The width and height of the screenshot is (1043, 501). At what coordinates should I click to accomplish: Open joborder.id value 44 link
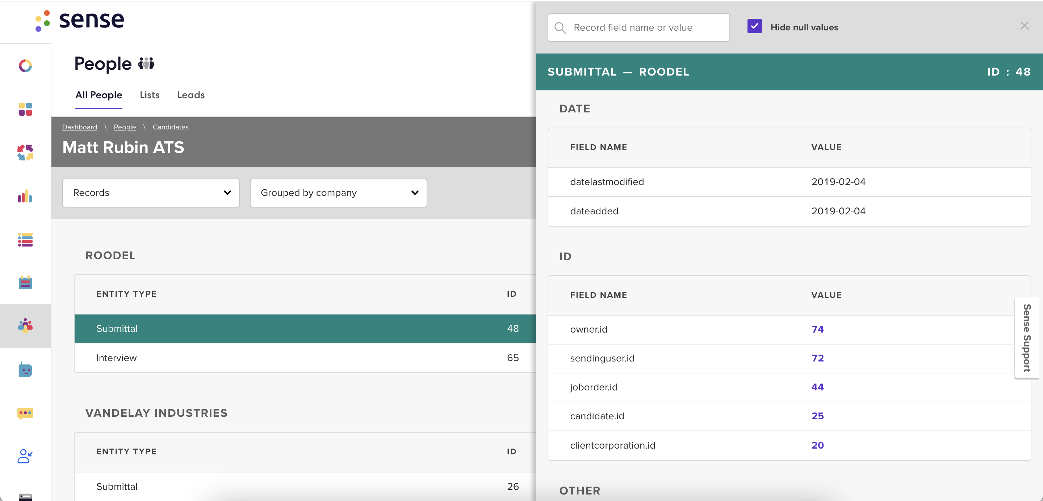817,387
